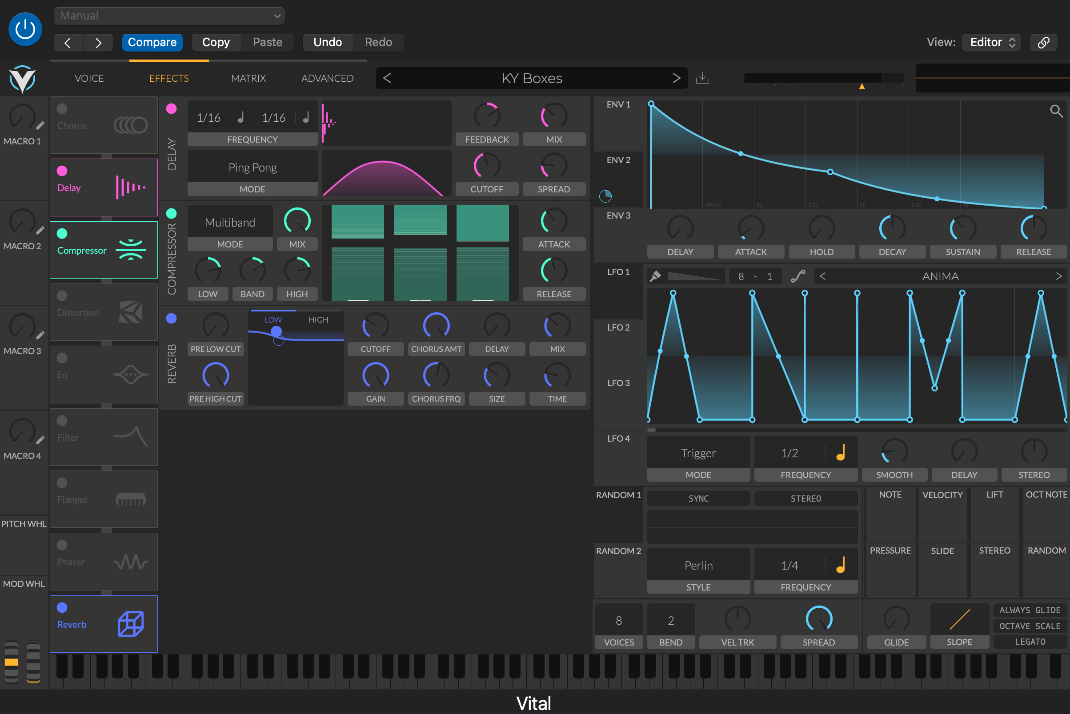Click the Compare button
The image size is (1070, 714).
coord(152,42)
